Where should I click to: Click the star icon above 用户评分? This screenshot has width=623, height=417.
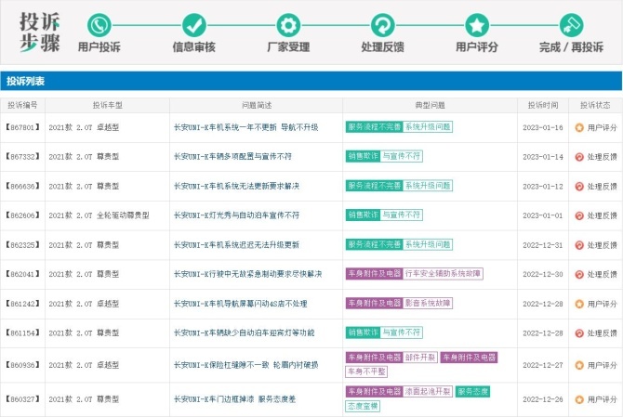point(477,25)
